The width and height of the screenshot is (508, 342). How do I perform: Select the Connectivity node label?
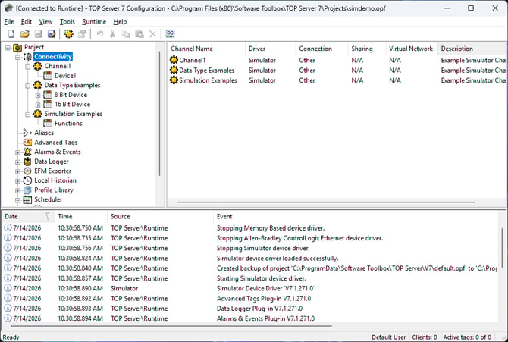[x=53, y=57]
